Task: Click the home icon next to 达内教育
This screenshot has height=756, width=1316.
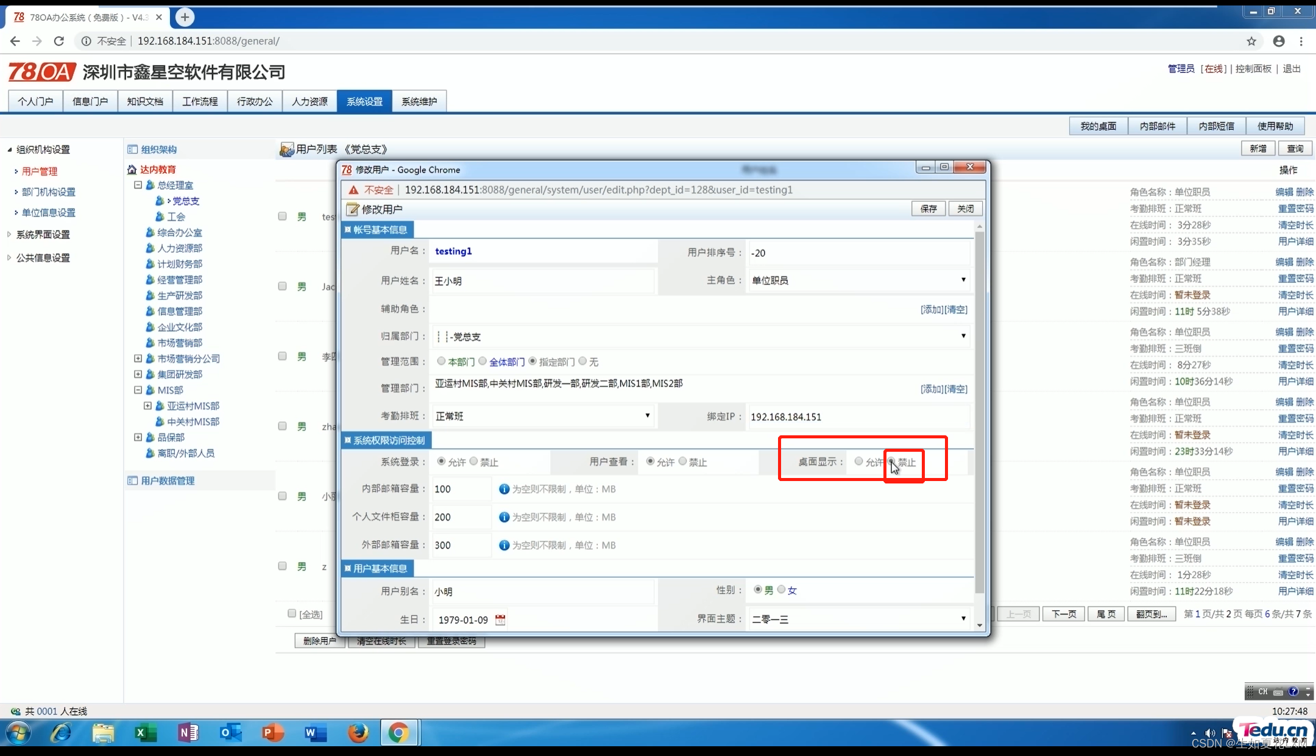Action: tap(132, 169)
